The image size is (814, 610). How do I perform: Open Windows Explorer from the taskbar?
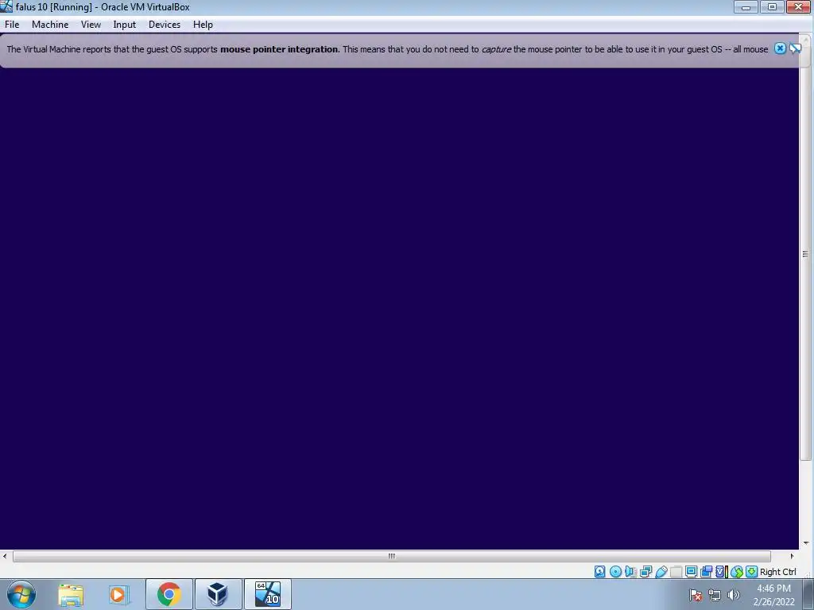pos(71,594)
